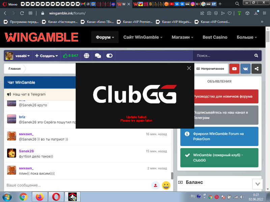Expand the Больше navigation menu
The width and height of the screenshot is (270, 202).
[x=247, y=37]
